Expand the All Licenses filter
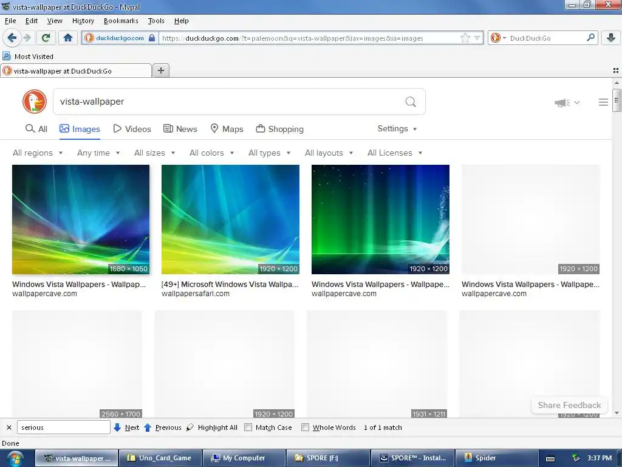This screenshot has width=622, height=467. coord(395,153)
